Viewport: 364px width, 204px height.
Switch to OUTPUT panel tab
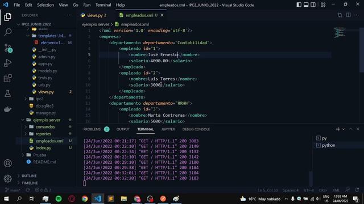pyautogui.click(x=123, y=129)
